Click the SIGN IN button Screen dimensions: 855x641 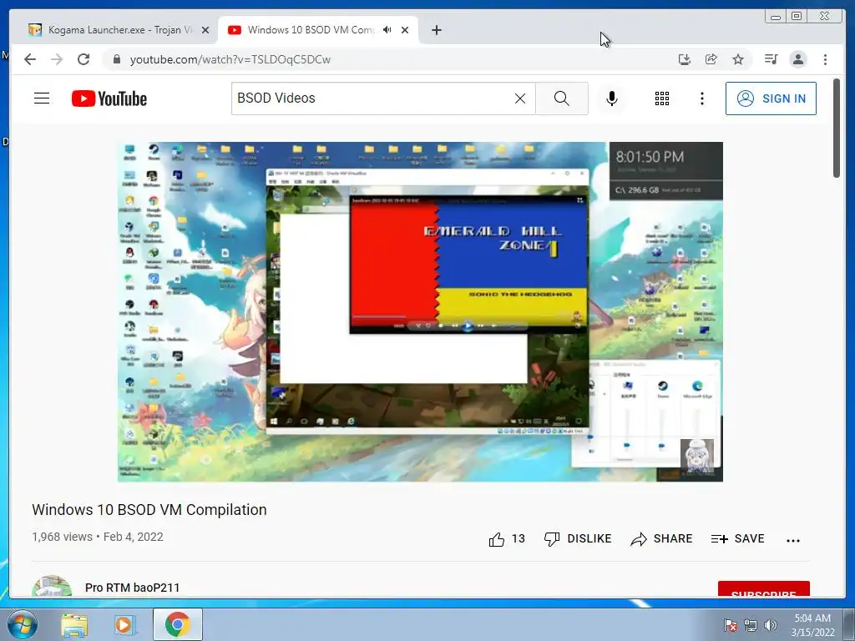click(x=771, y=98)
